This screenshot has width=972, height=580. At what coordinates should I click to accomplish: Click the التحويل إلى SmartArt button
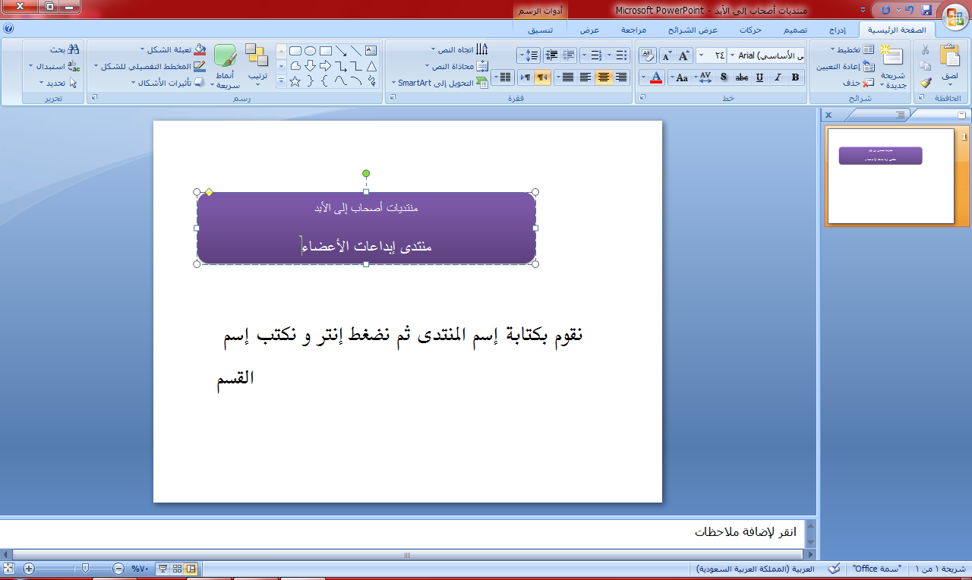click(x=440, y=83)
